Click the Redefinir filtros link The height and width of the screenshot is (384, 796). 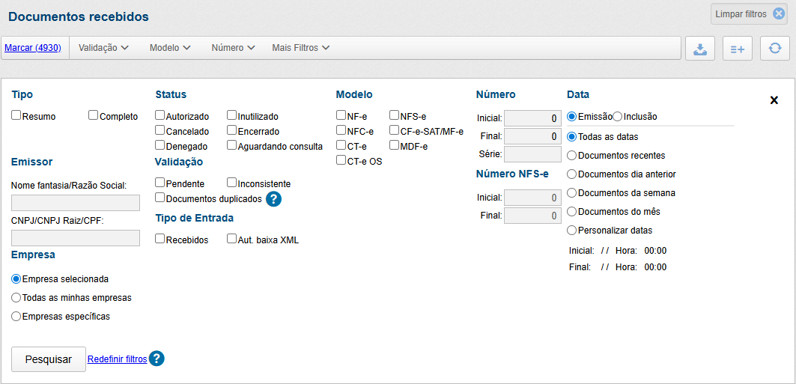[117, 359]
